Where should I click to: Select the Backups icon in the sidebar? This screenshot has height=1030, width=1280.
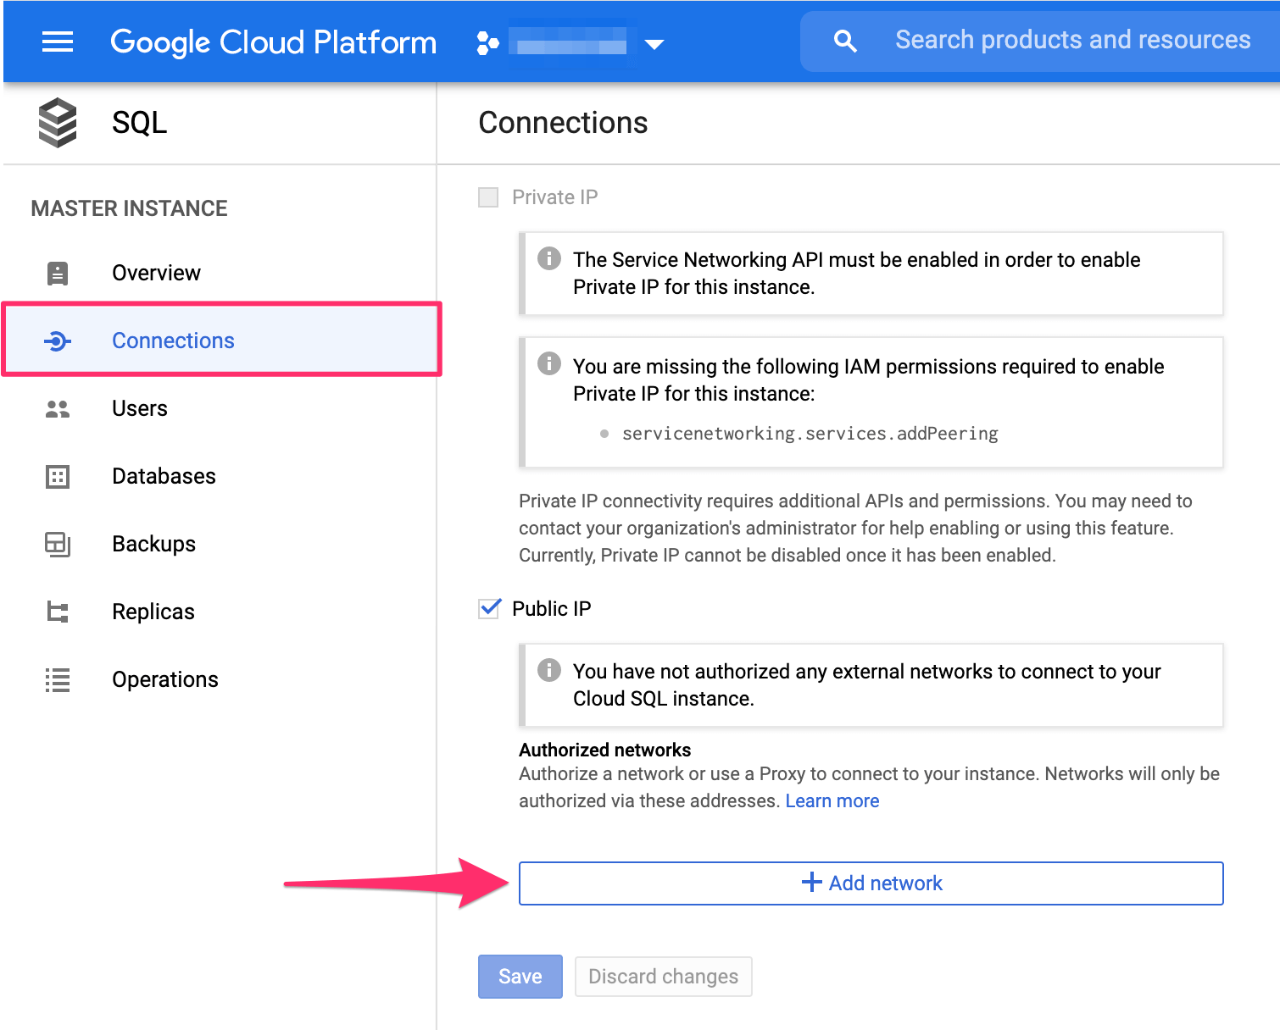[x=56, y=544]
